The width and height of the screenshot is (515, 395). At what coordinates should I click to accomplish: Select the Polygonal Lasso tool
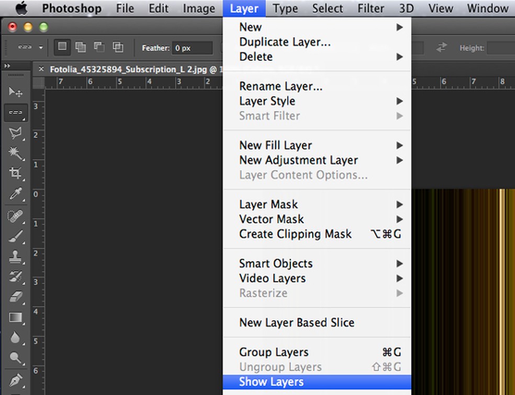click(x=16, y=133)
